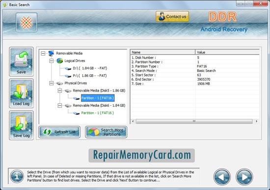Viewport: 270px width, 190px height.
Task: Select the Search Mode row
Action: tap(195, 71)
